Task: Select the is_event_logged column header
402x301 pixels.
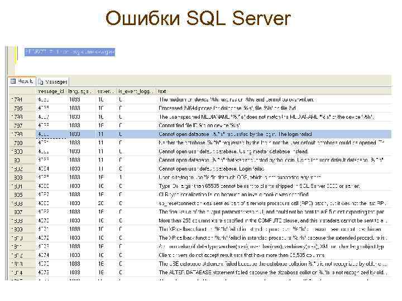Action: 136,91
